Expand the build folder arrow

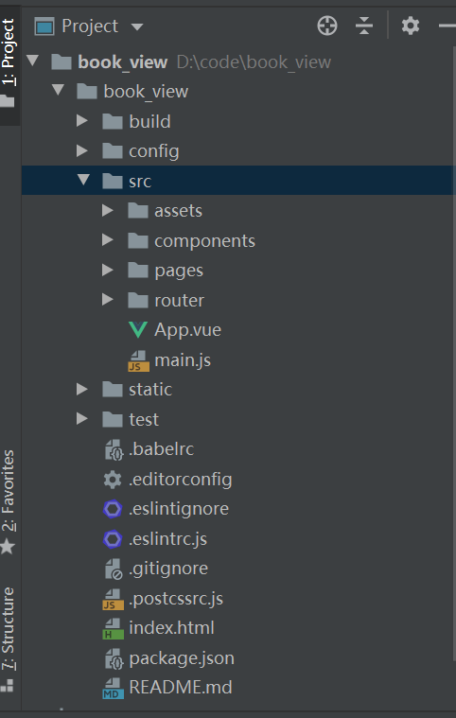pyautogui.click(x=82, y=121)
